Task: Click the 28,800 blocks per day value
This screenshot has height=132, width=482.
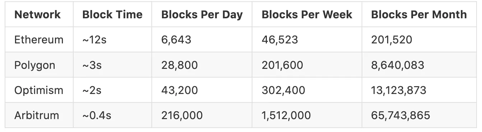Action: coord(180,65)
